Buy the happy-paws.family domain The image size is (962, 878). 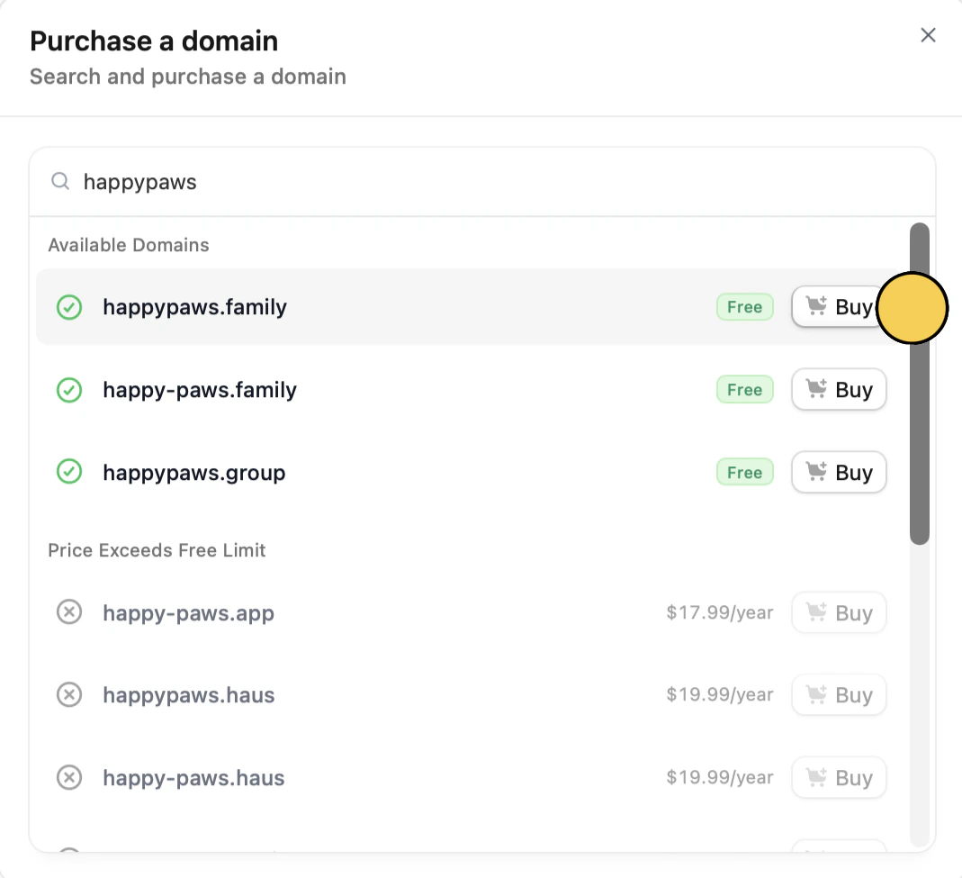(x=839, y=389)
